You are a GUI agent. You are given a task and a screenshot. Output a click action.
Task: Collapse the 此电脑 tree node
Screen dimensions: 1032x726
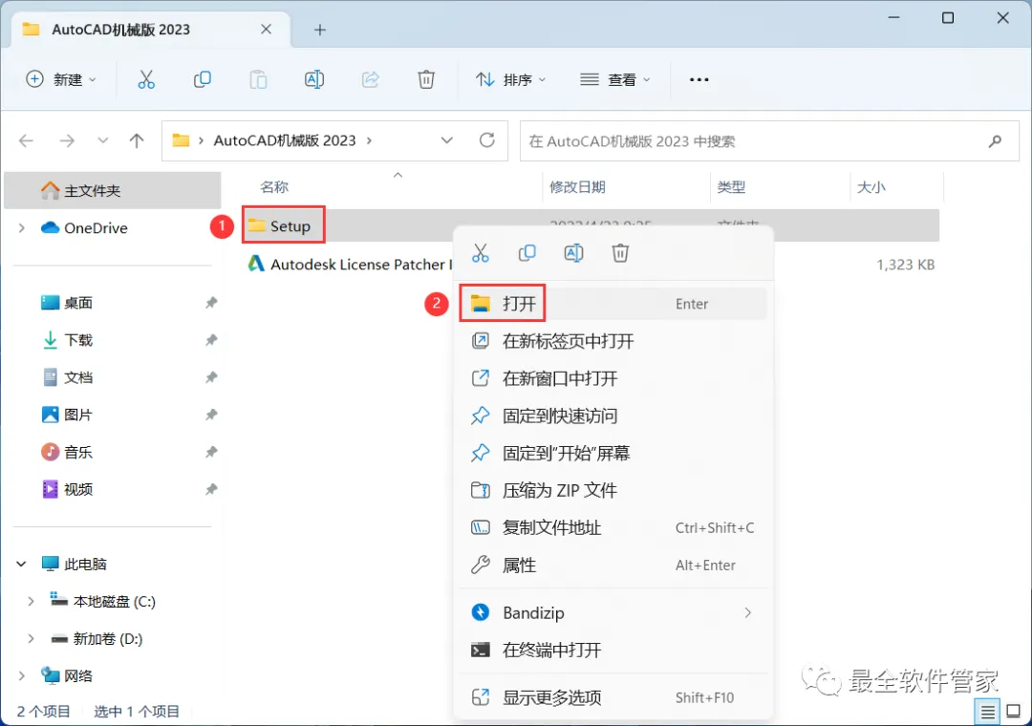pos(22,564)
